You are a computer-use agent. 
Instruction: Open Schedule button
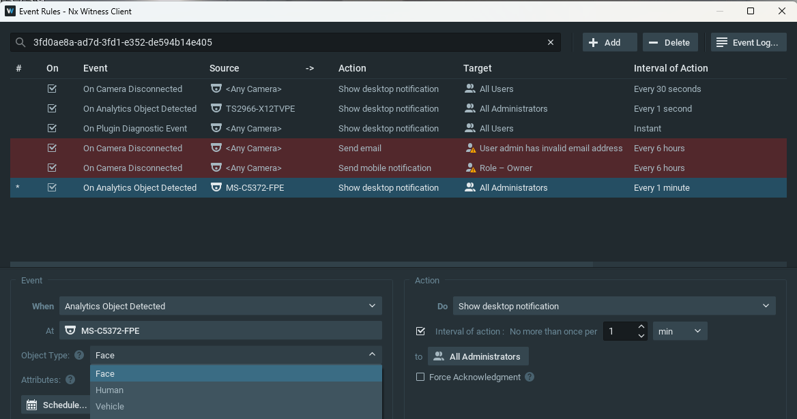57,405
